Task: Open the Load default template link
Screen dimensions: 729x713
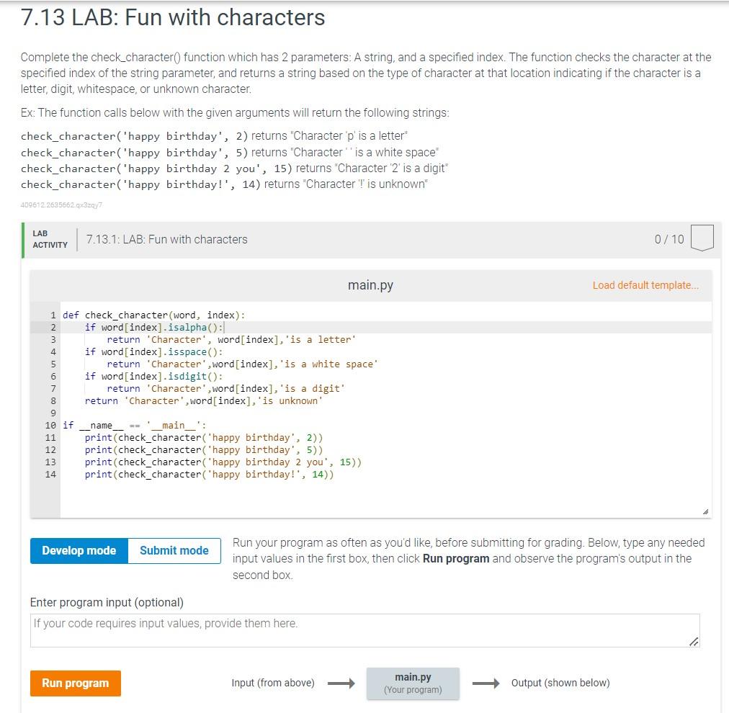Action: pos(646,285)
